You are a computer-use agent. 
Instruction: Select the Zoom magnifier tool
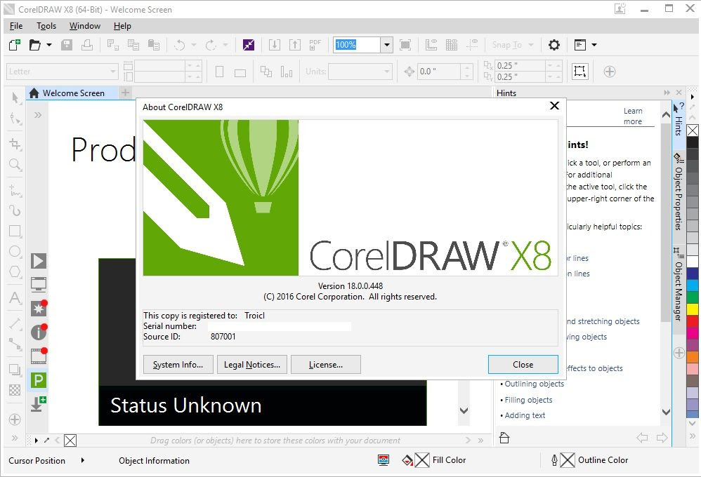click(x=15, y=165)
